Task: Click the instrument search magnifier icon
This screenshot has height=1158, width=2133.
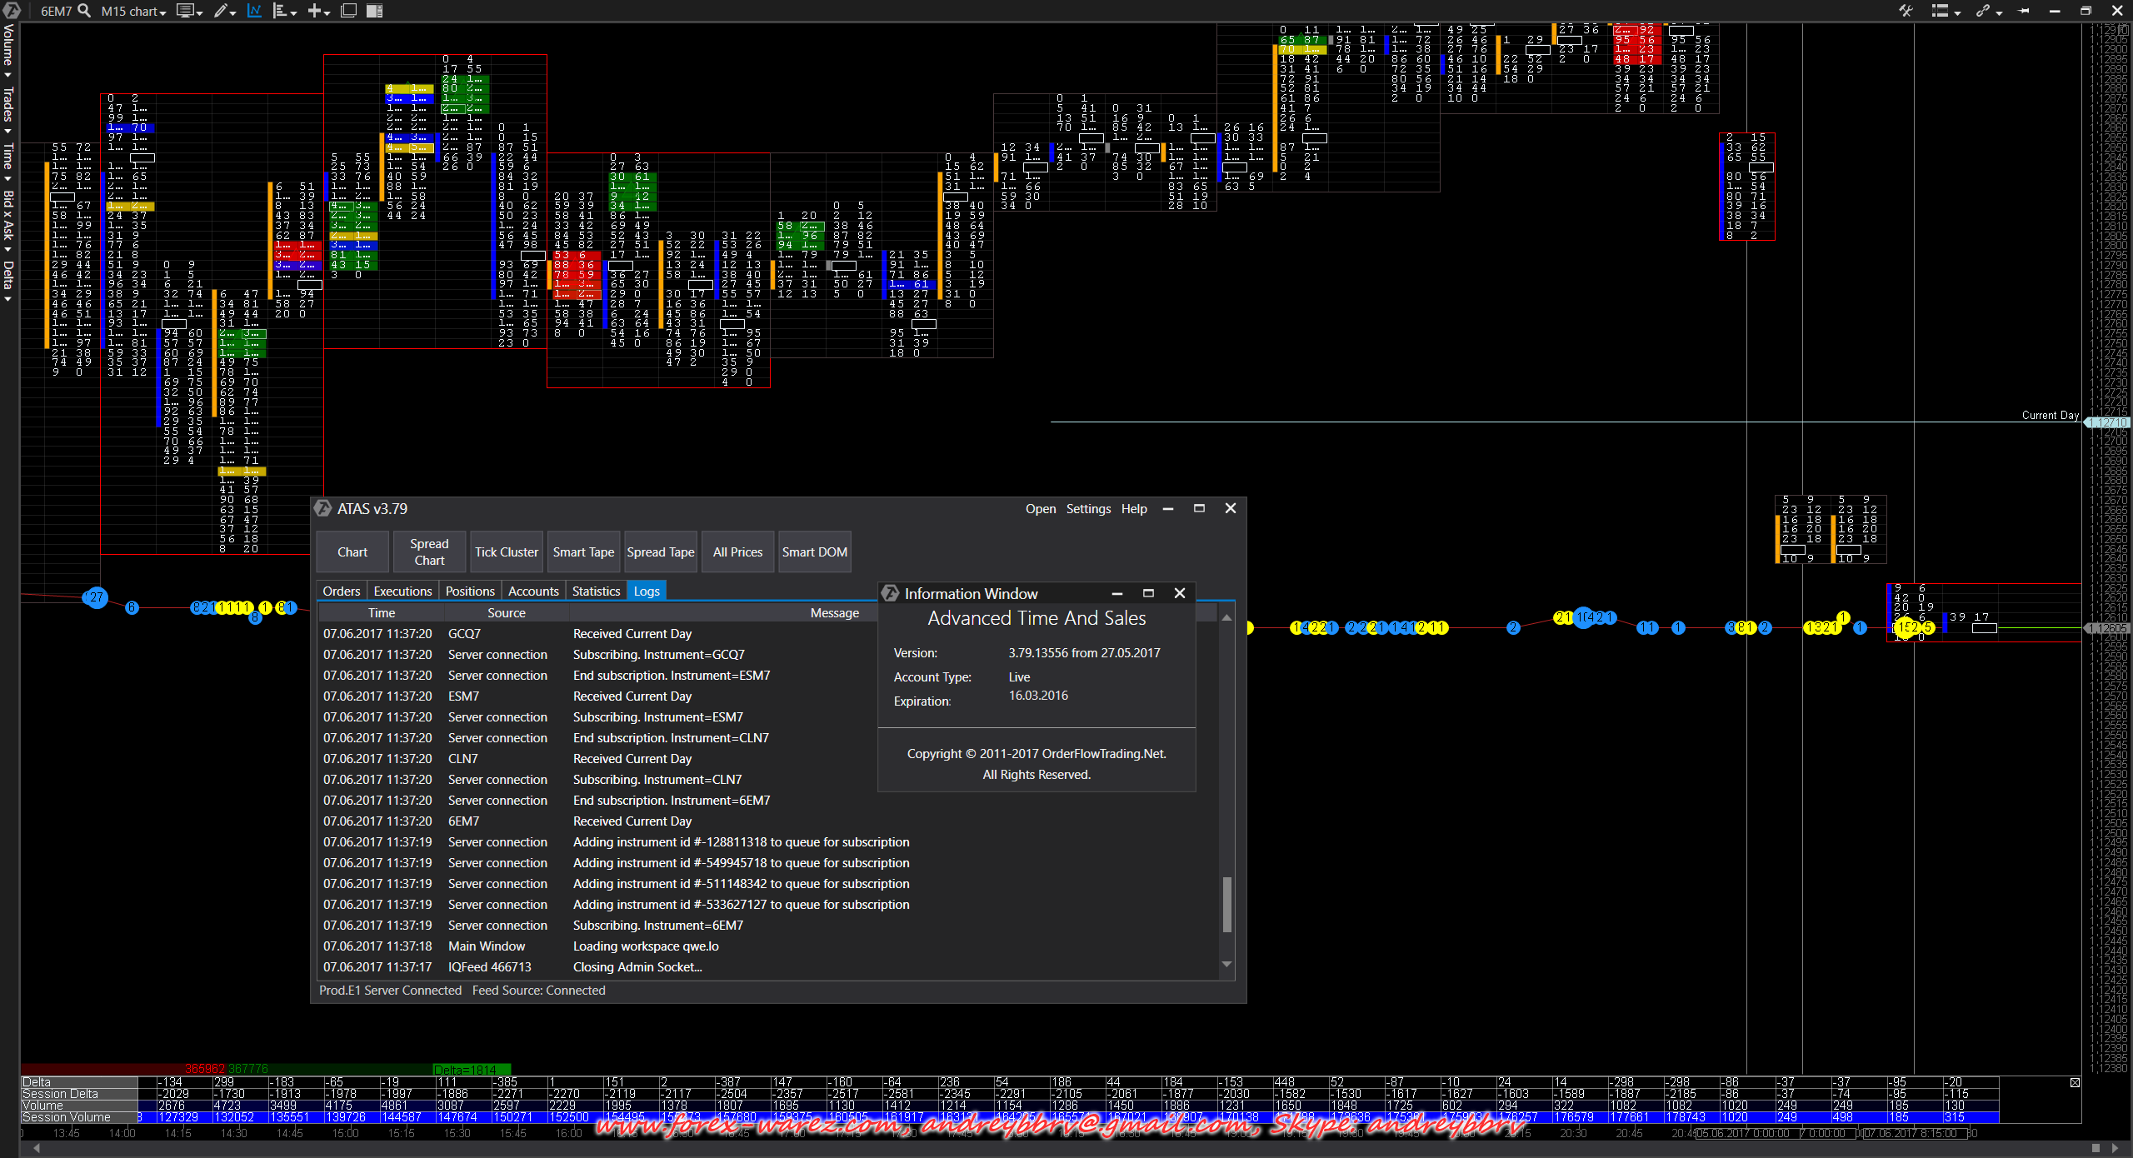Action: pyautogui.click(x=83, y=11)
